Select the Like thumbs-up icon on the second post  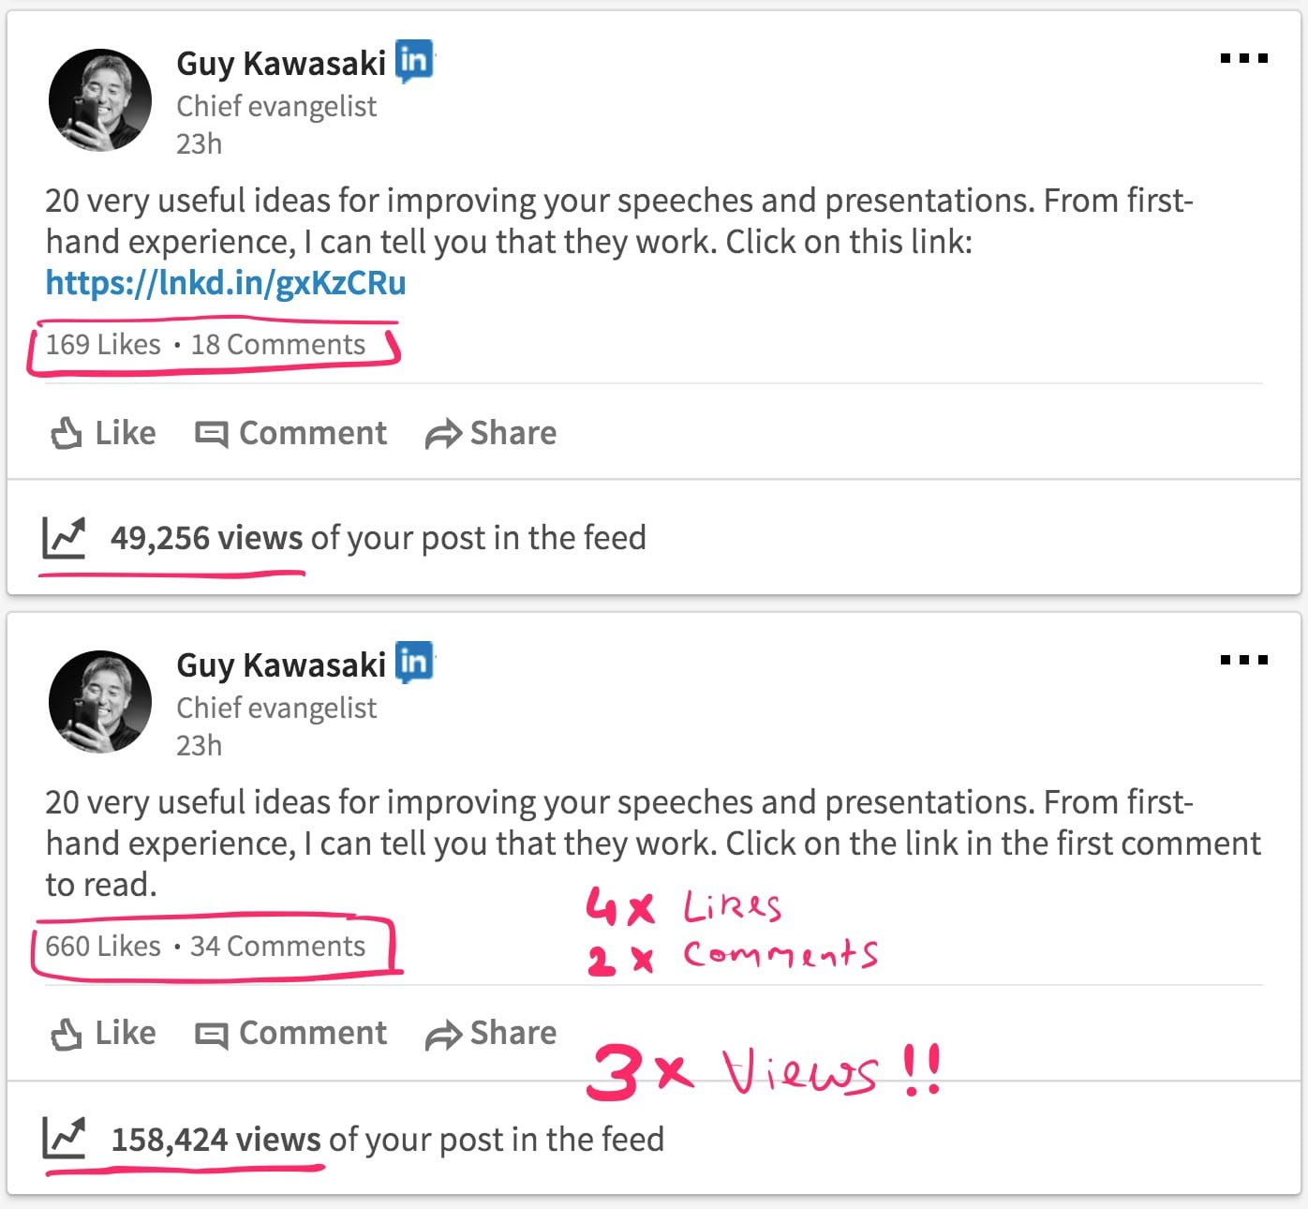(x=65, y=1033)
